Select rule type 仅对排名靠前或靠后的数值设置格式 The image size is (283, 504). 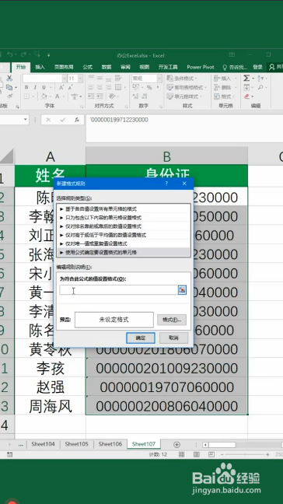[124, 226]
